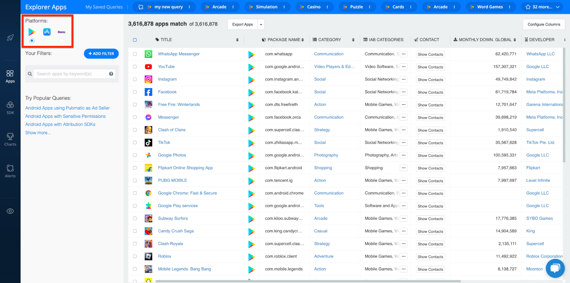This screenshot has height=283, width=570.
Task: Open the Alerts section in sidebar
Action: [10, 171]
